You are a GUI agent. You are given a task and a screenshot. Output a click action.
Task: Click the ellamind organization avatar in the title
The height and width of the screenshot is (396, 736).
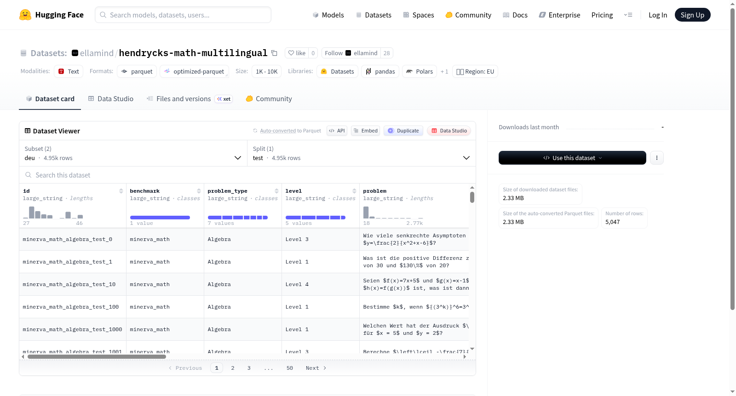coord(75,53)
